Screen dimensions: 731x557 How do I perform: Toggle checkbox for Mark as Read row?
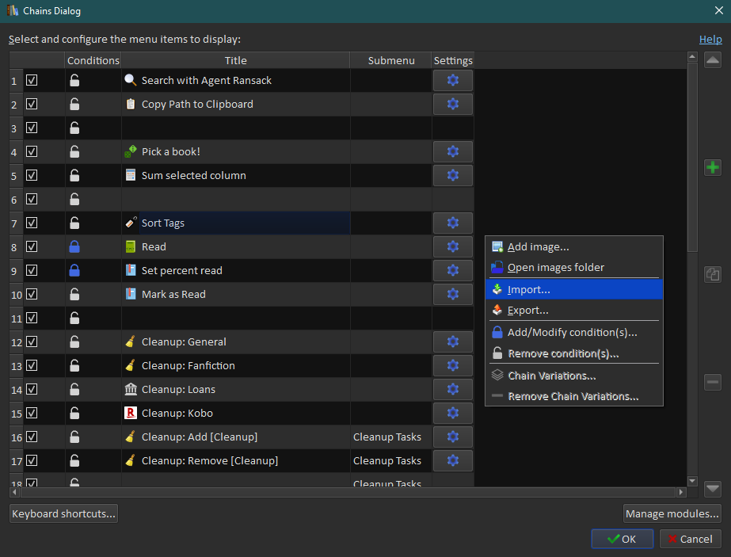tap(32, 295)
